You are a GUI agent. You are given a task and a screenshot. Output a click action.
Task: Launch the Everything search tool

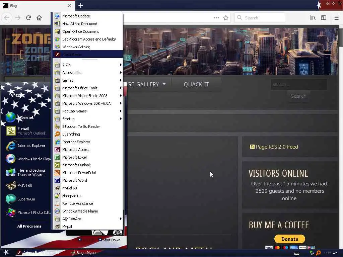pyautogui.click(x=88, y=134)
